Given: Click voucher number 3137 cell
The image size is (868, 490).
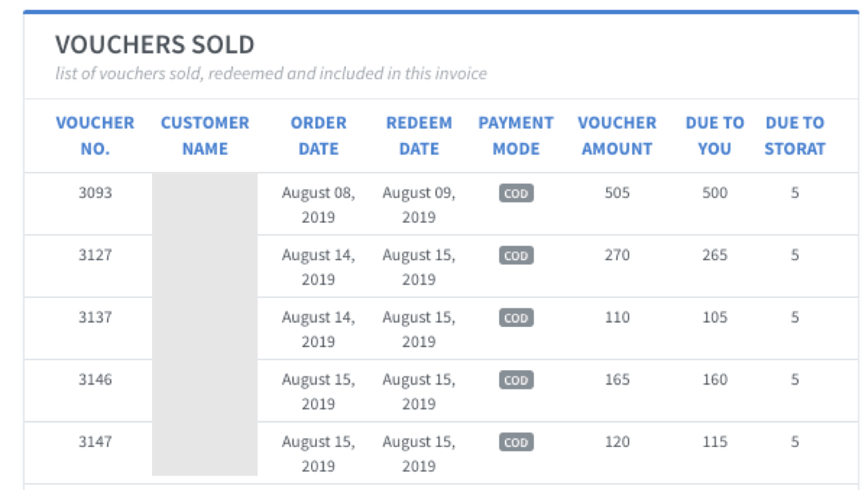Looking at the screenshot, I should [x=95, y=318].
